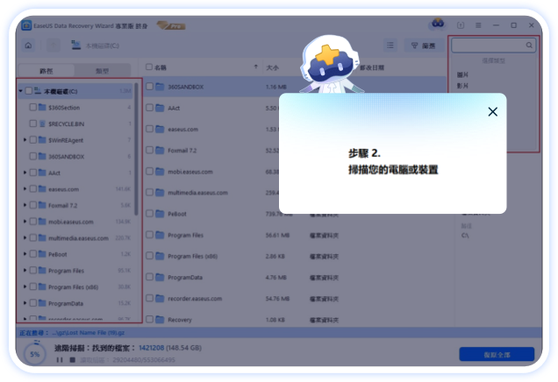The width and height of the screenshot is (558, 382).
Task: Click the home icon in toolbar
Action: coord(29,45)
